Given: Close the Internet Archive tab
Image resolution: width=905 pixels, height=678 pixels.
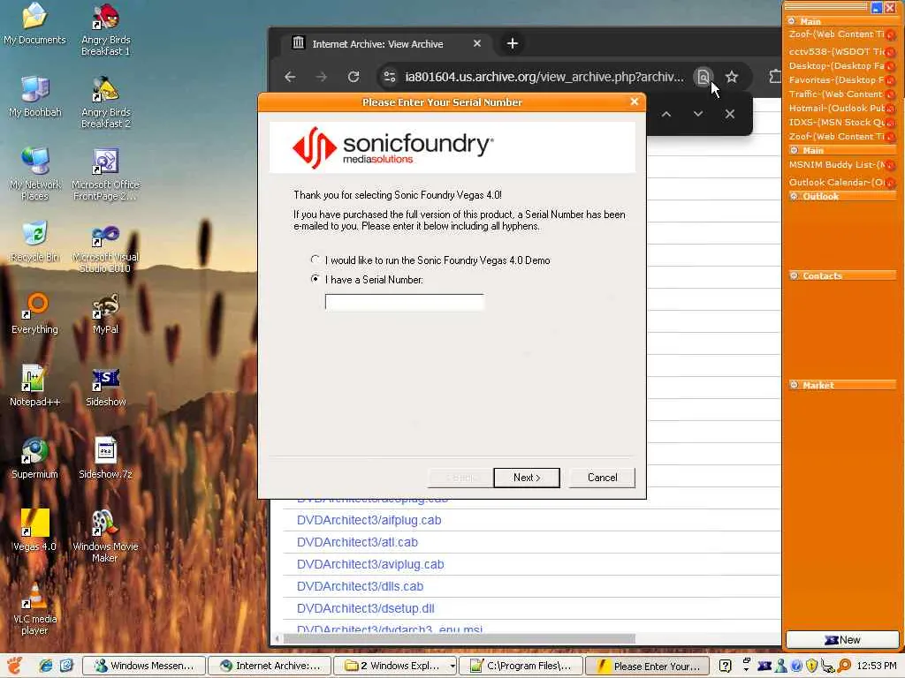Looking at the screenshot, I should (477, 44).
